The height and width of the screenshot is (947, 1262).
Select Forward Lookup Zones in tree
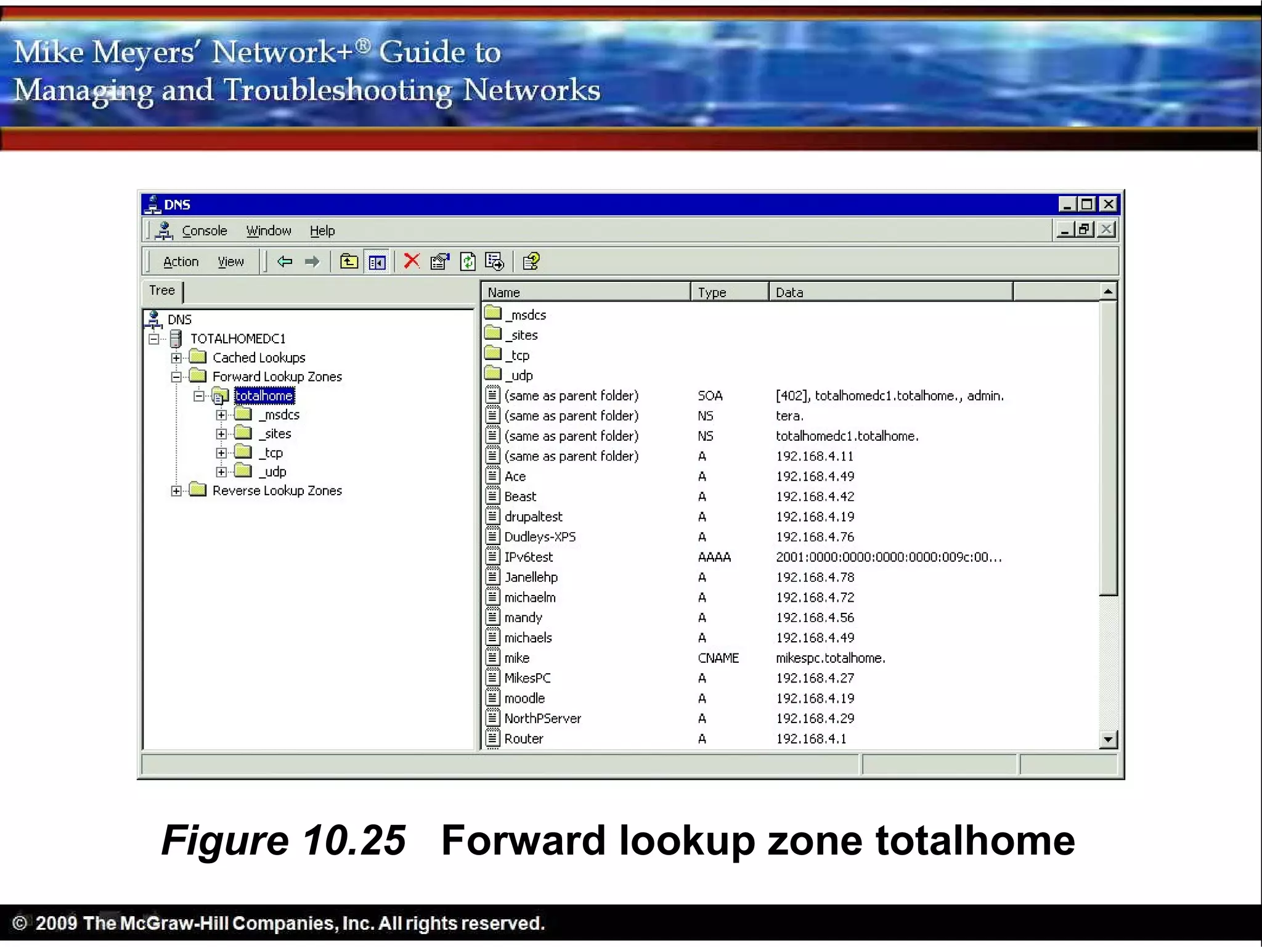tap(277, 377)
